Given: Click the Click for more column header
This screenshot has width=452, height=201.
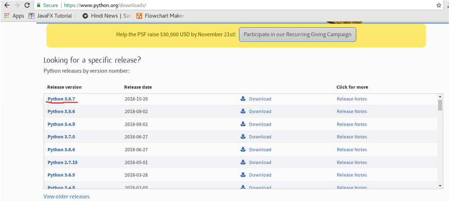Looking at the screenshot, I should pyautogui.click(x=352, y=87).
